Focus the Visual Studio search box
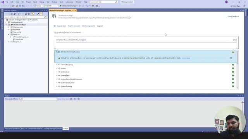This screenshot has width=248, height=139. tap(103, 2)
